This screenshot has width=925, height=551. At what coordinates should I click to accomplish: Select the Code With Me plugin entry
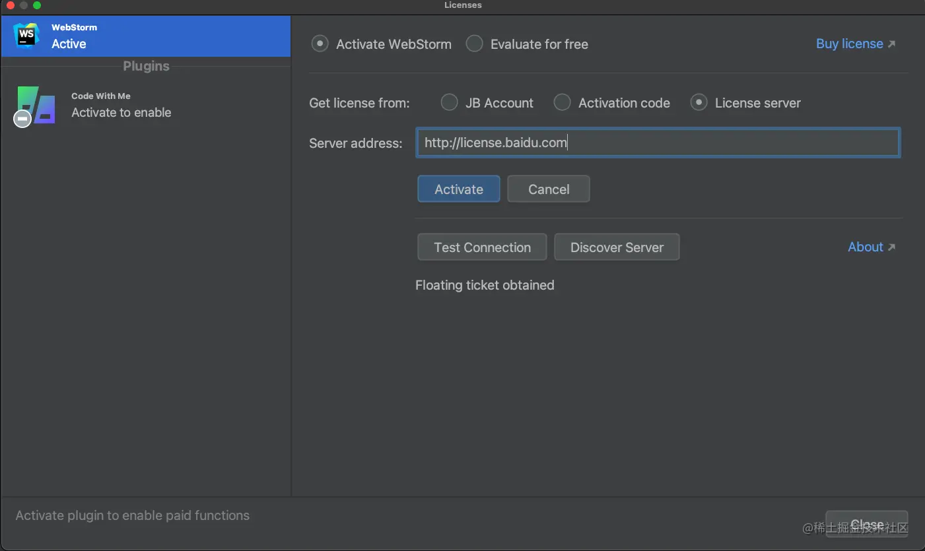(146, 106)
